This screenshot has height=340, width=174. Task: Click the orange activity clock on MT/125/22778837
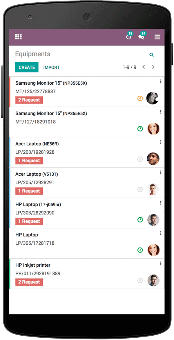click(x=140, y=99)
